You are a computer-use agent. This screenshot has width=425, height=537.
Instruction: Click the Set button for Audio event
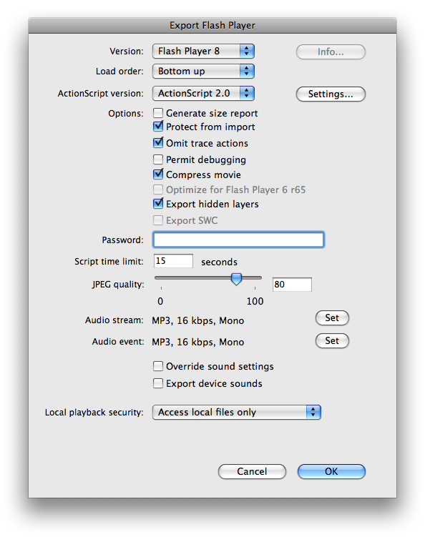coord(332,341)
